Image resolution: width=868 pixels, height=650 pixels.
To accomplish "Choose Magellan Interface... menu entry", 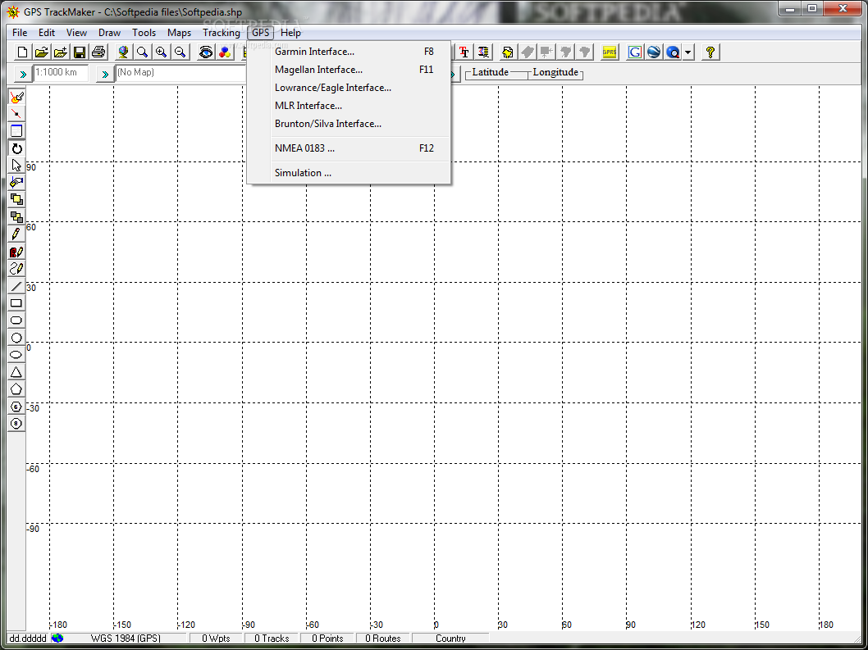I will (349, 70).
